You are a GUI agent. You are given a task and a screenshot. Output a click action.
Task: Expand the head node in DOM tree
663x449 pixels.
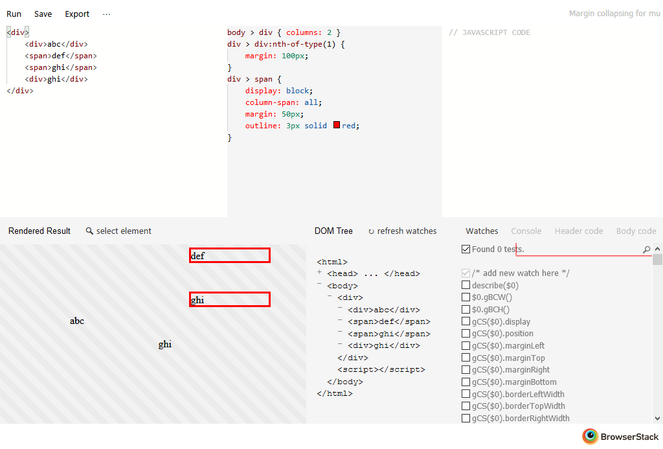[319, 273]
